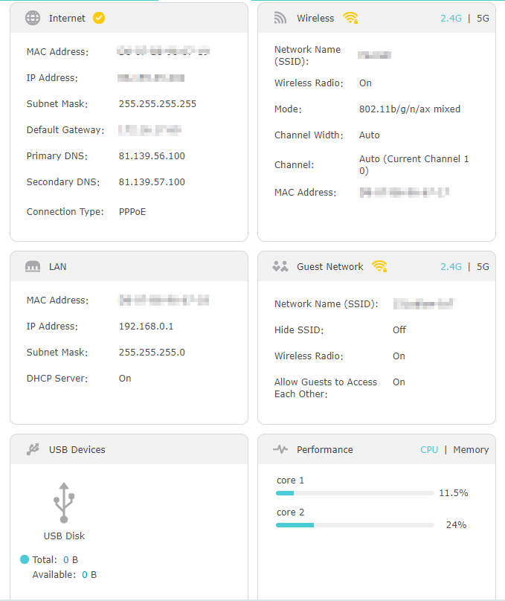The image size is (505, 601).
Task: Click the yellow Guest Network Wi-Fi icon
Action: 379,266
